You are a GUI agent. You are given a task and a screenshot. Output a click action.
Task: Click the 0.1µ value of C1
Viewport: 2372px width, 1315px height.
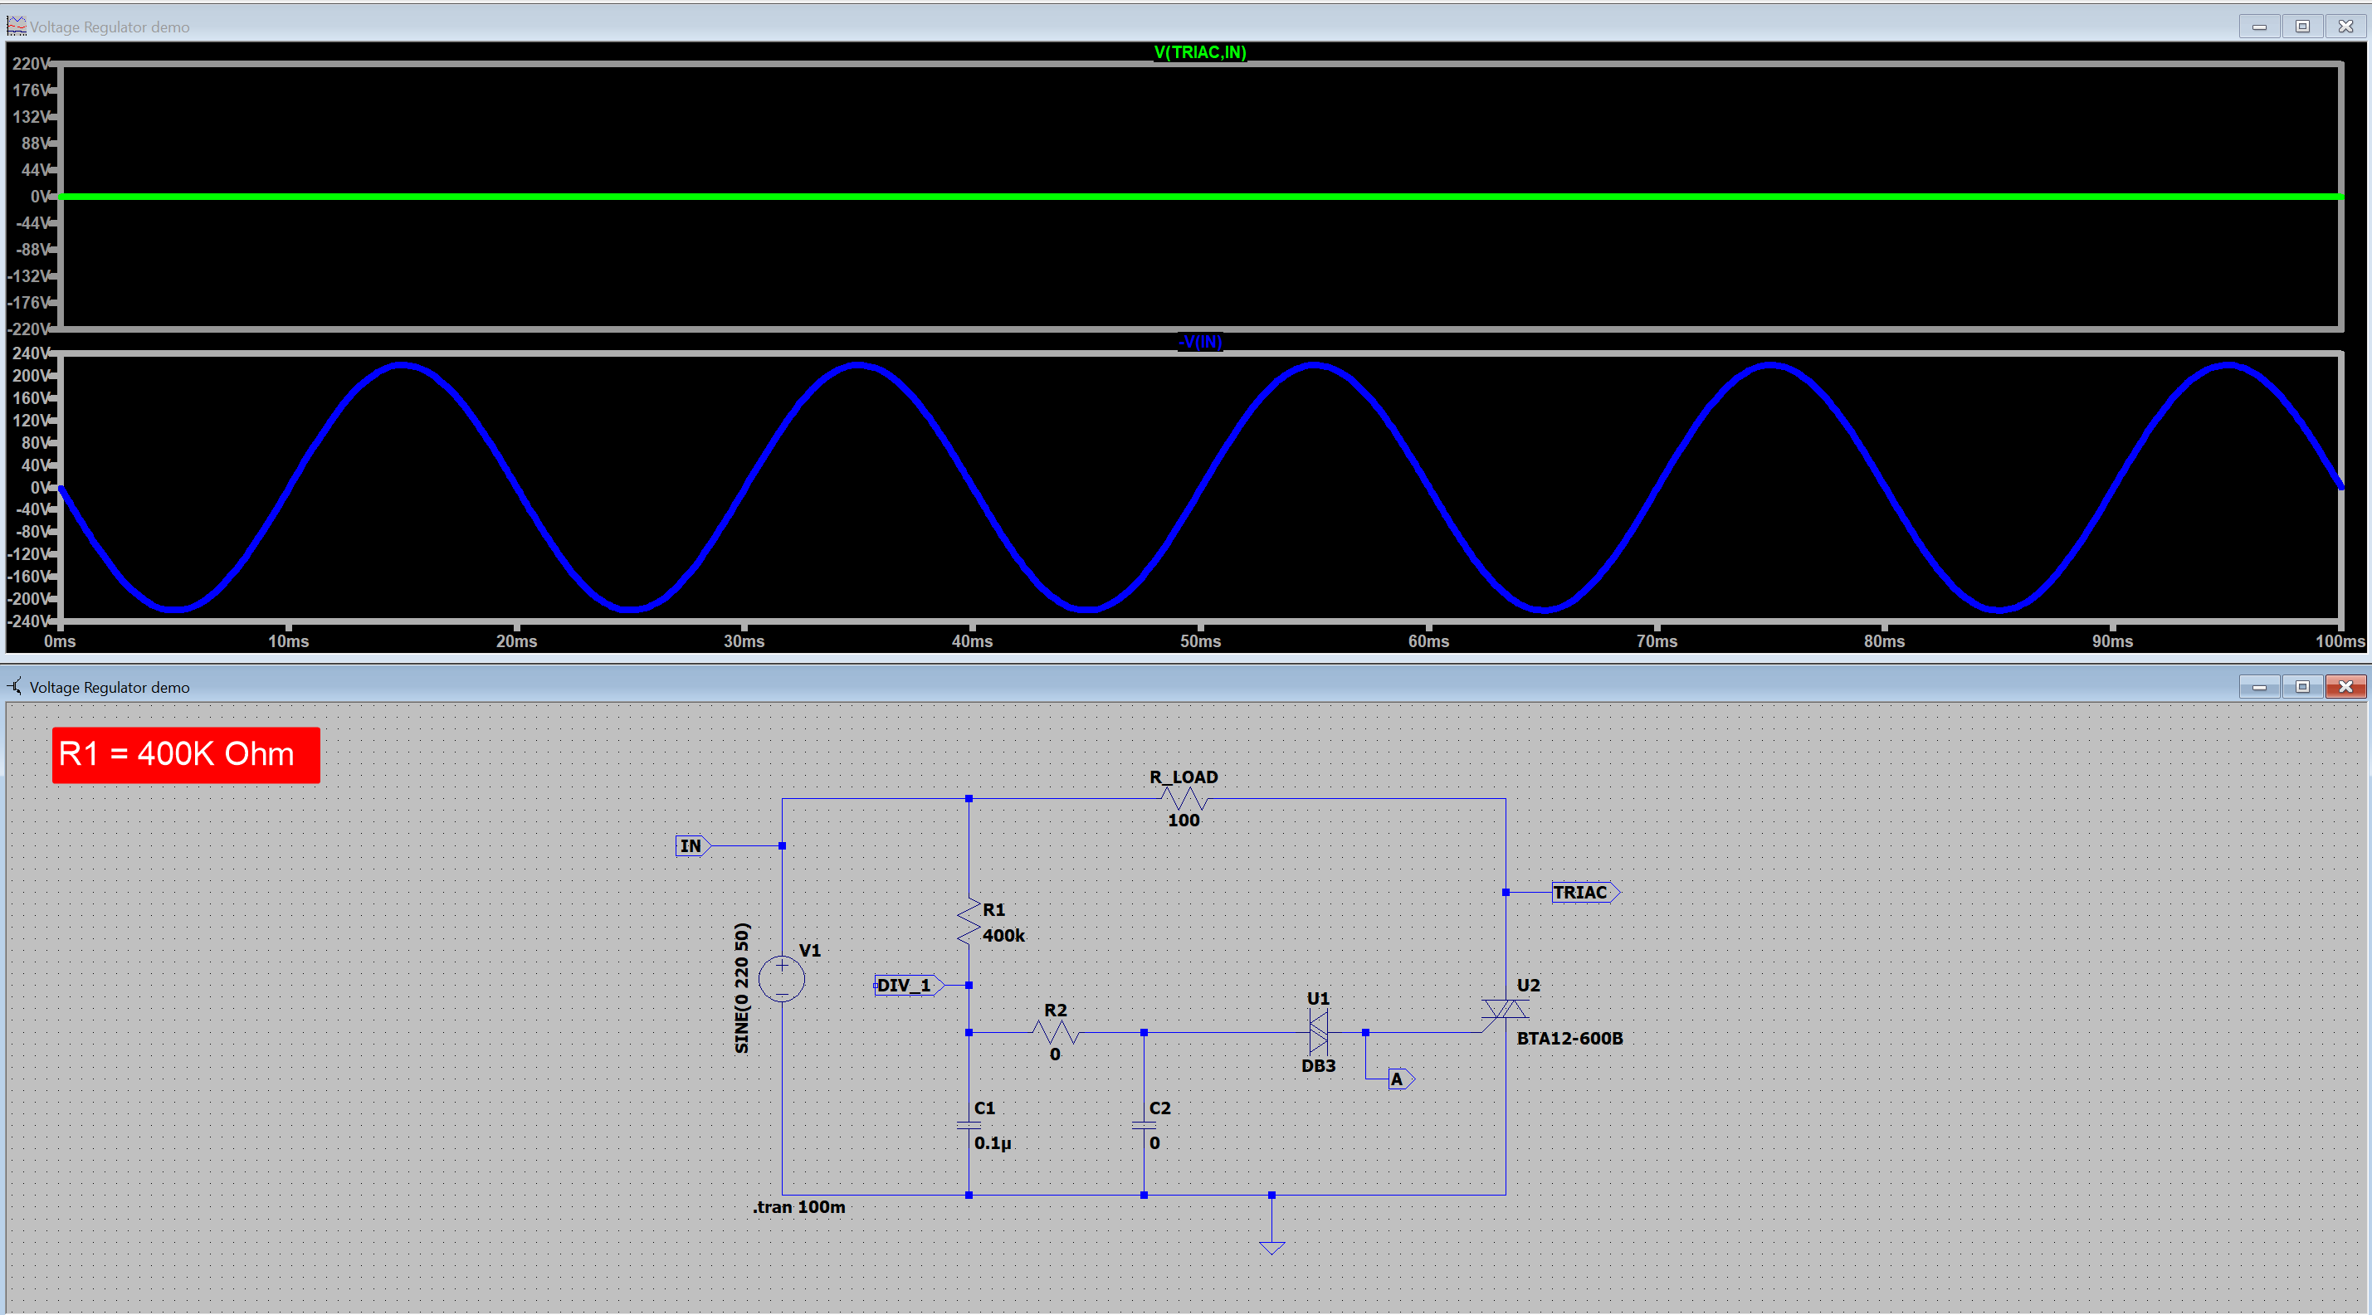click(x=993, y=1143)
